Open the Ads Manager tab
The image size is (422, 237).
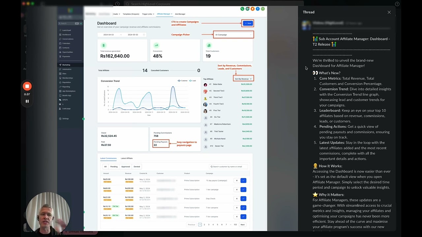tap(180, 14)
